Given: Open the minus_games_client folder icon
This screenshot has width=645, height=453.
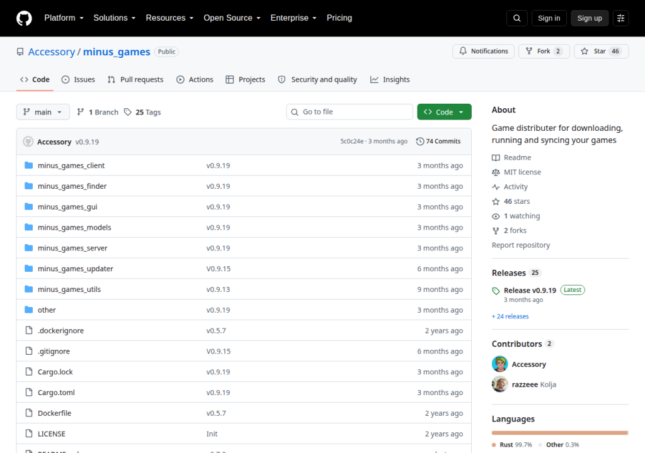Looking at the screenshot, I should click(x=28, y=165).
